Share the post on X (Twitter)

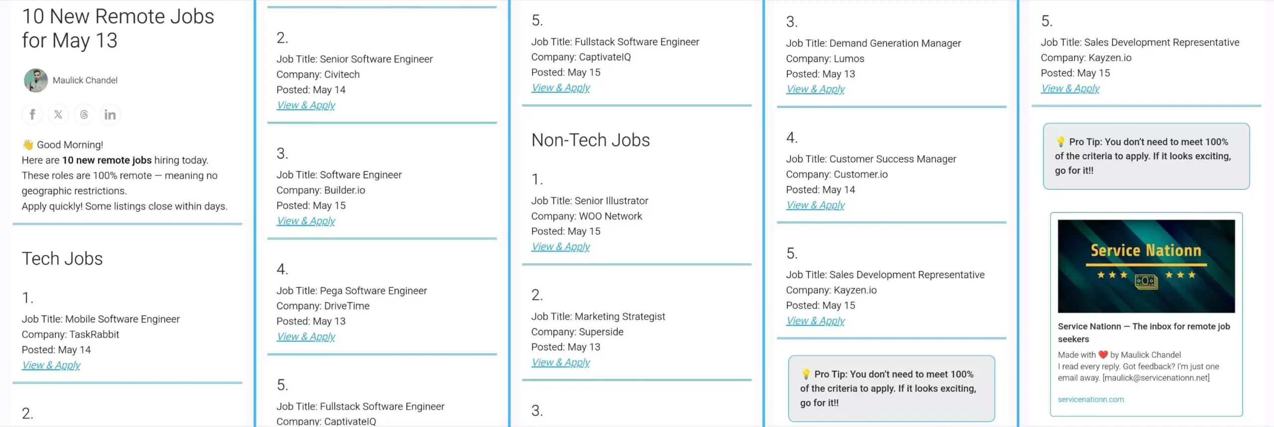(x=58, y=114)
